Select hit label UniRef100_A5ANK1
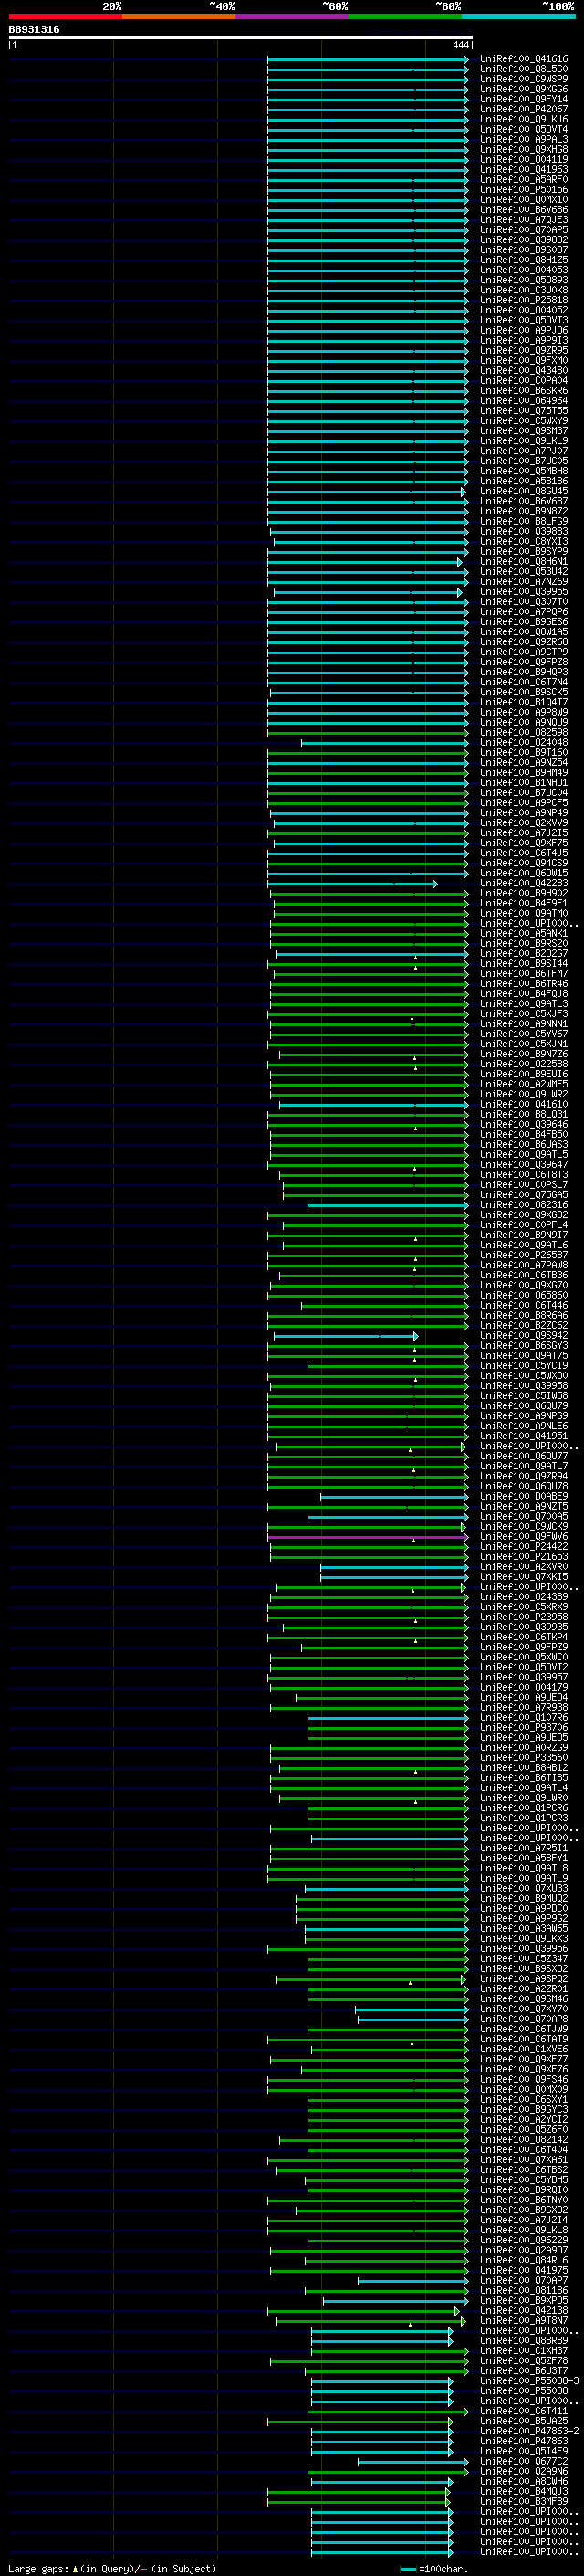Screen dimensions: 584x2576 click(523, 934)
